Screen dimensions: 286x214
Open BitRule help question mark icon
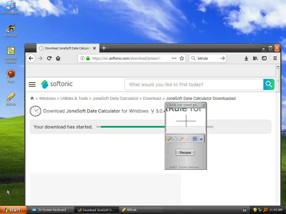(201, 139)
